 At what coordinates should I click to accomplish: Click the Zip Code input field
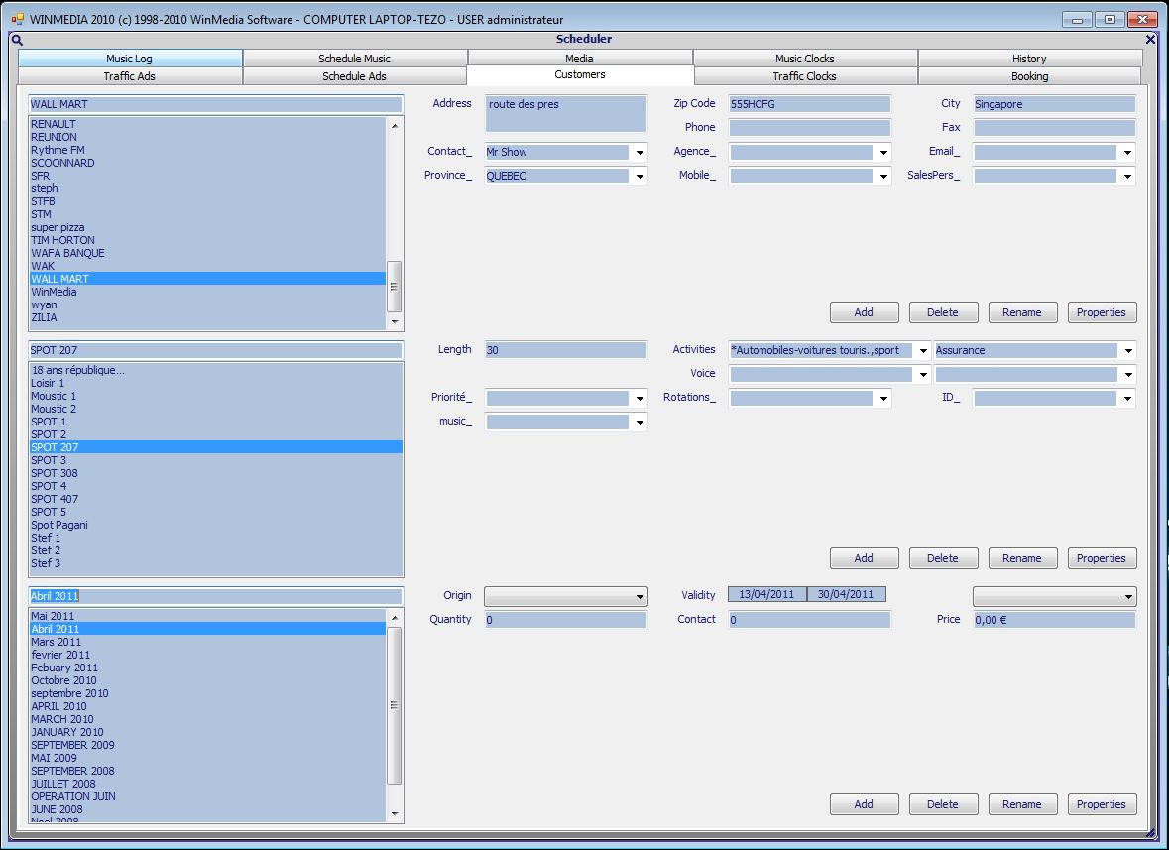[809, 104]
